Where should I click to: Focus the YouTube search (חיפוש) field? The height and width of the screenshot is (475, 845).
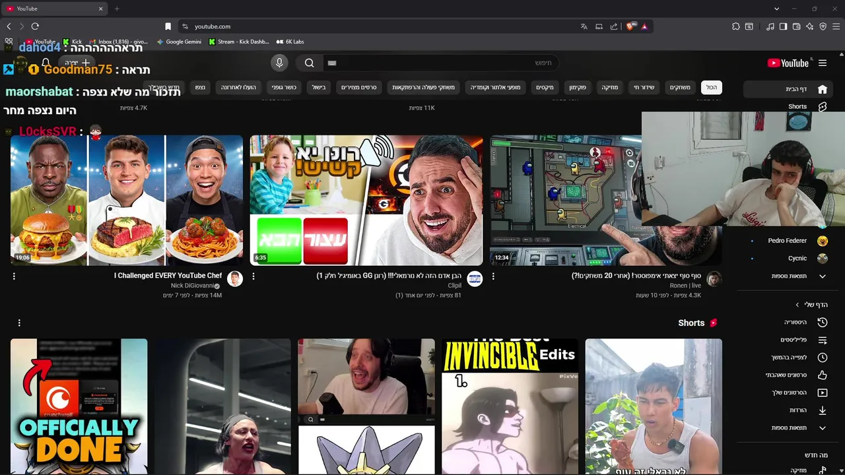[441, 63]
